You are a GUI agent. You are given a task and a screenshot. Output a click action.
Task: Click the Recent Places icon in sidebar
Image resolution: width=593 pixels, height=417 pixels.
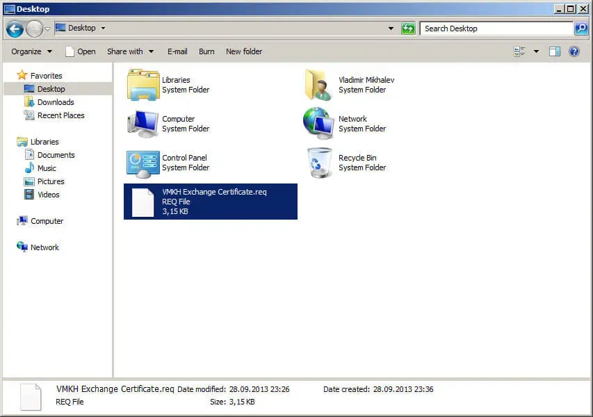[x=29, y=115]
